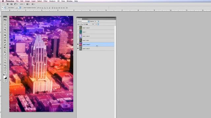
Task: Select the Gradient tool
Action: coord(5,47)
